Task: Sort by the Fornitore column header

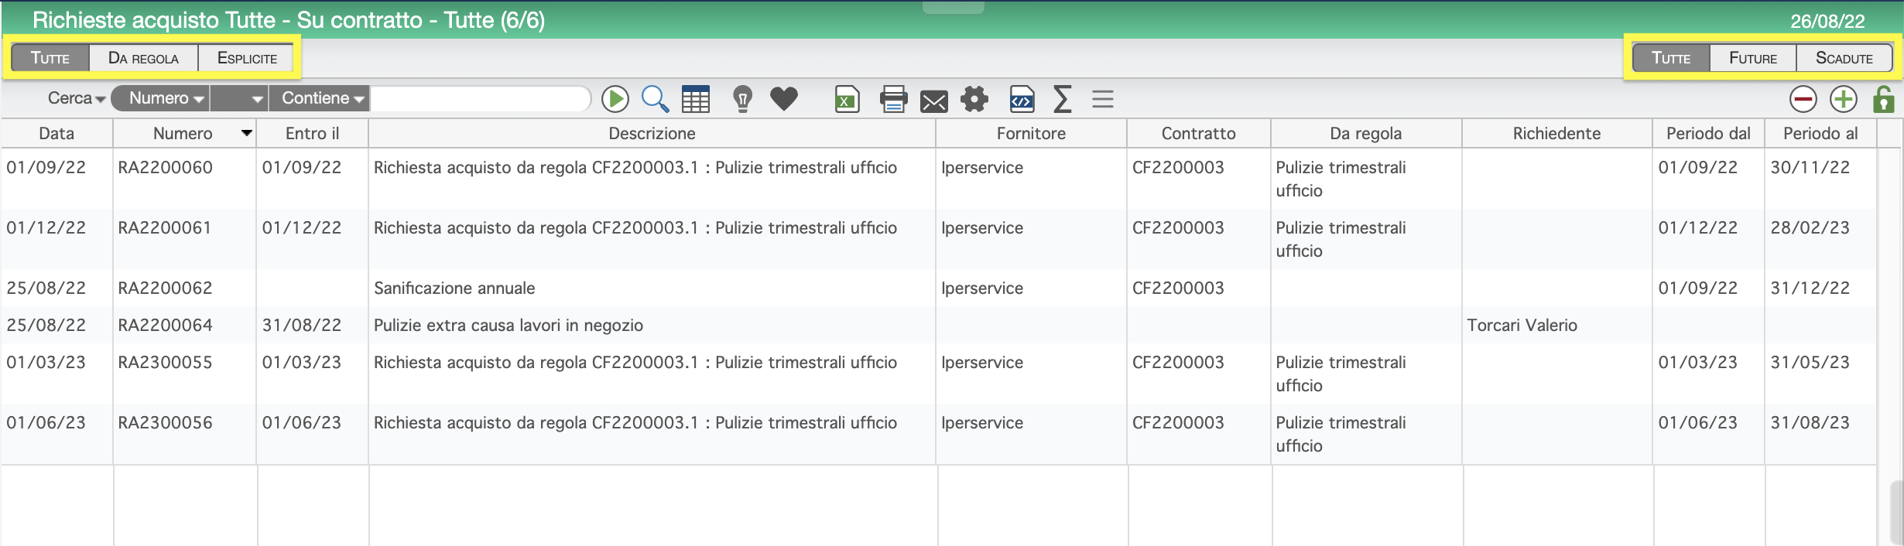Action: (1031, 133)
